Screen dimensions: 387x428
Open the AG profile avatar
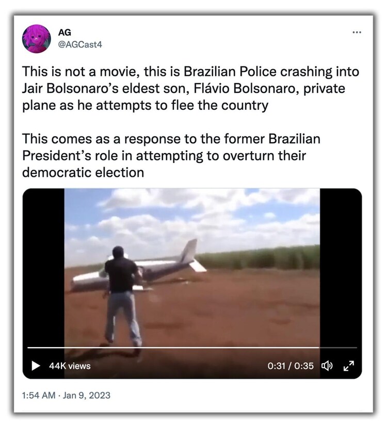36,39
